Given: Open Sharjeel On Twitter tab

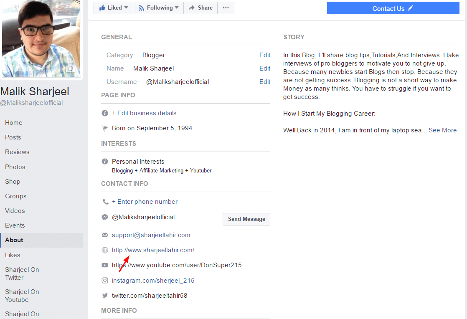Looking at the screenshot, I should [22, 273].
